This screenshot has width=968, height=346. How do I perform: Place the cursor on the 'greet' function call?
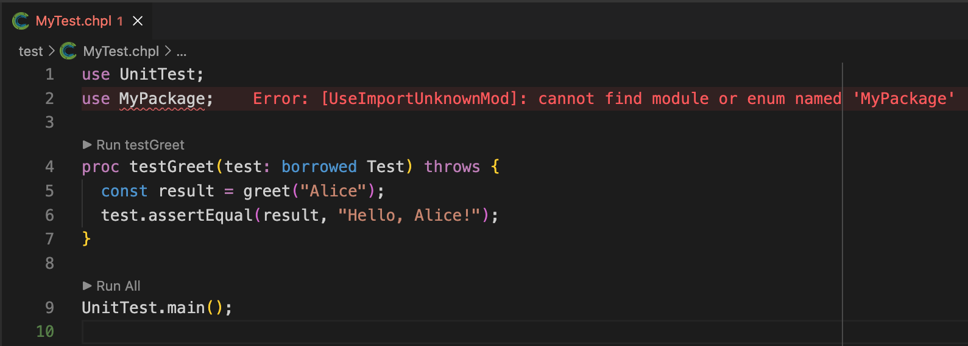[266, 191]
